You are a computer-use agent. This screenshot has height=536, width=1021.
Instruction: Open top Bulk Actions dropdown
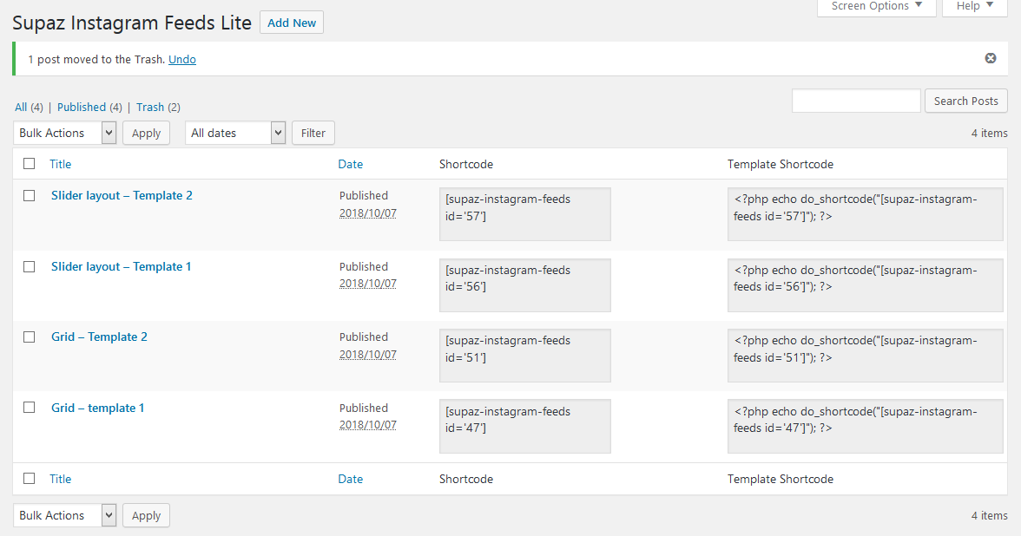point(64,133)
